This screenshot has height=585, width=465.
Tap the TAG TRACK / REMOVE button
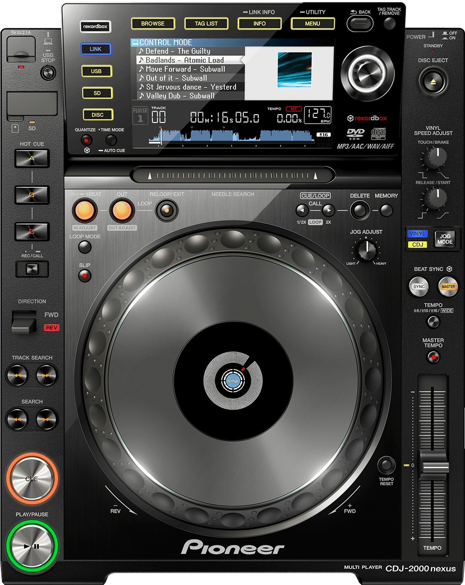coord(389,23)
